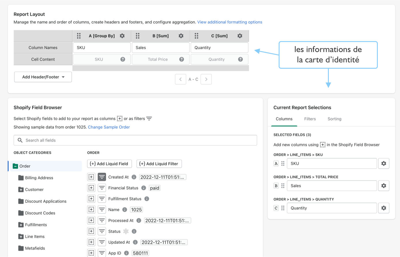Filter by Financial Status
Image resolution: width=400 pixels, height=257 pixels.
[x=102, y=188]
